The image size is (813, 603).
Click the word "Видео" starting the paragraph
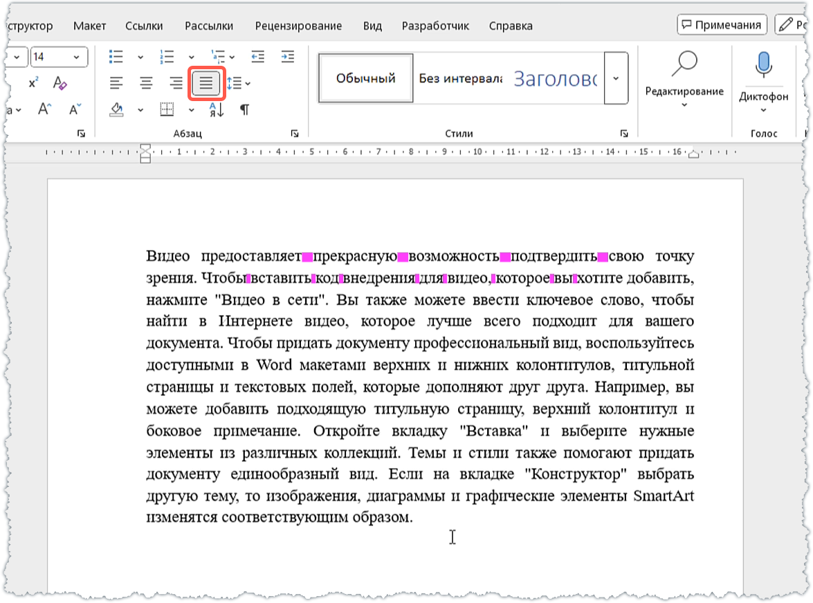(167, 256)
